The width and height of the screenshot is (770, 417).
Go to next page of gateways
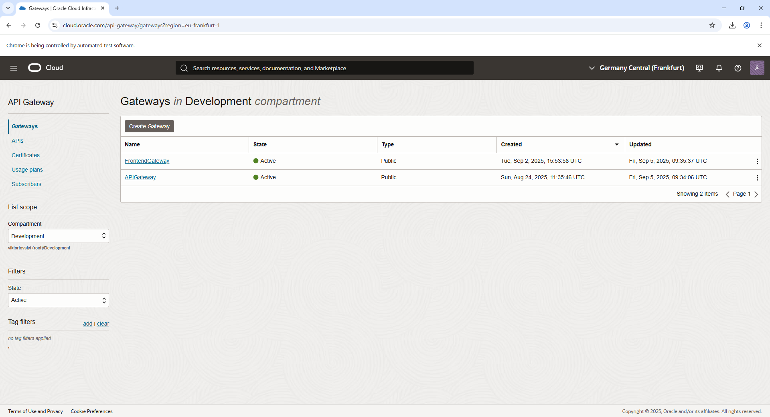[x=756, y=194]
